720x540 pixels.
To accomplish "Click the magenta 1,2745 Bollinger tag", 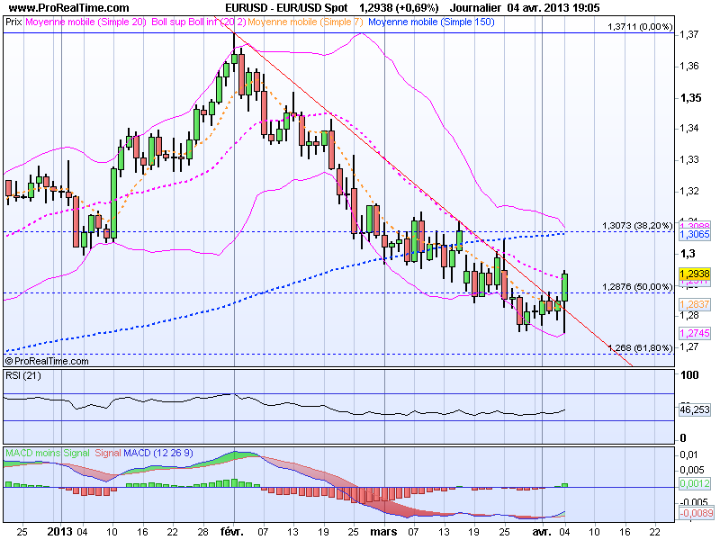I will (x=695, y=333).
